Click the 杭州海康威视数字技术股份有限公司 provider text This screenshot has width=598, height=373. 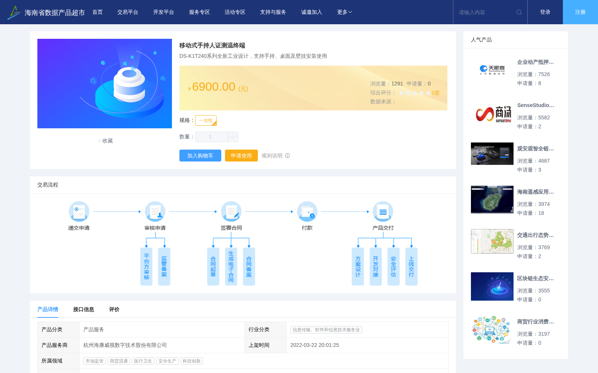coord(125,345)
